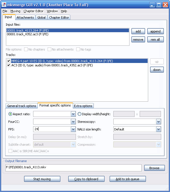Select the Aspect ratio radio button

10,114
